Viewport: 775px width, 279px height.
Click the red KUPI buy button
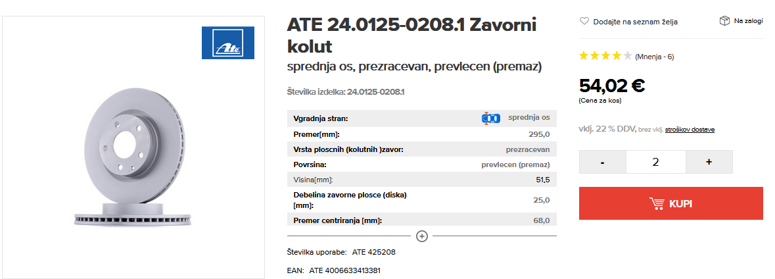(x=670, y=203)
